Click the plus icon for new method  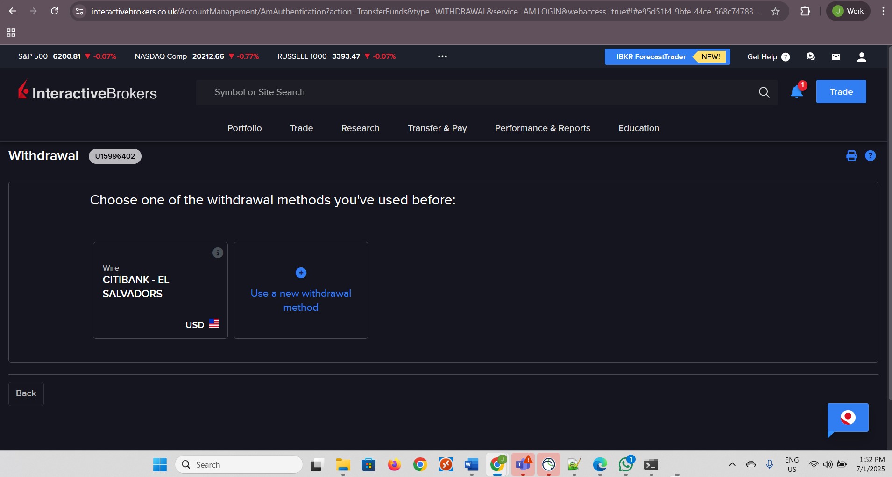tap(301, 273)
